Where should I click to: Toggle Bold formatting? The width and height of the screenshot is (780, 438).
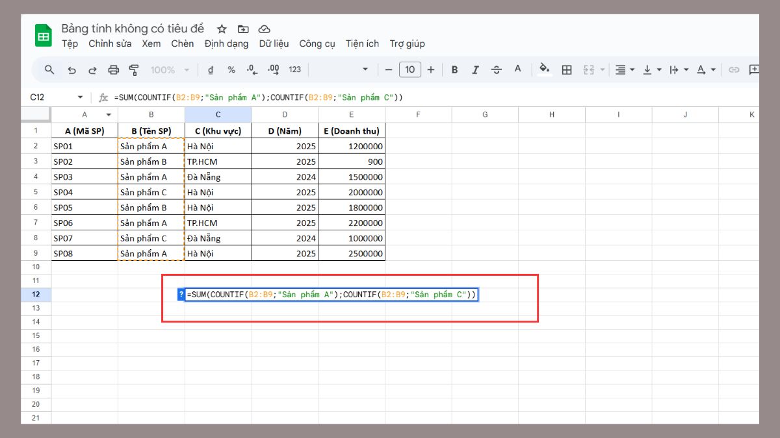point(454,70)
